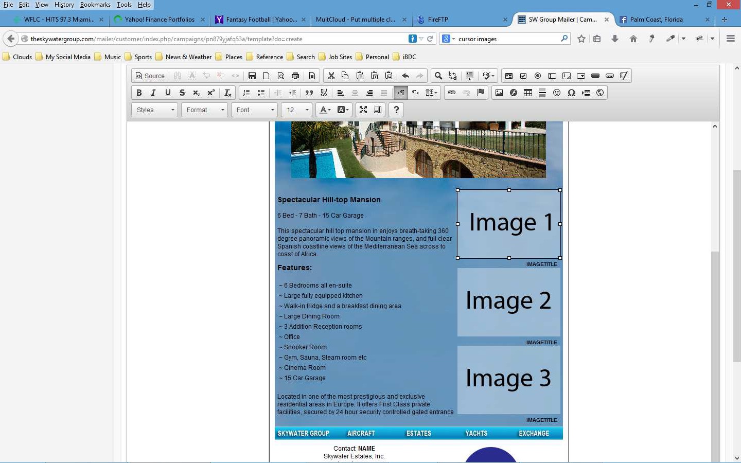Click the Block Quote icon

(309, 93)
